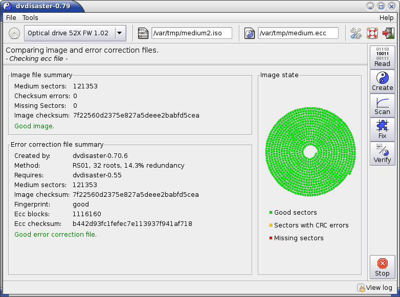
Task: Click the Verify button
Action: [382, 153]
